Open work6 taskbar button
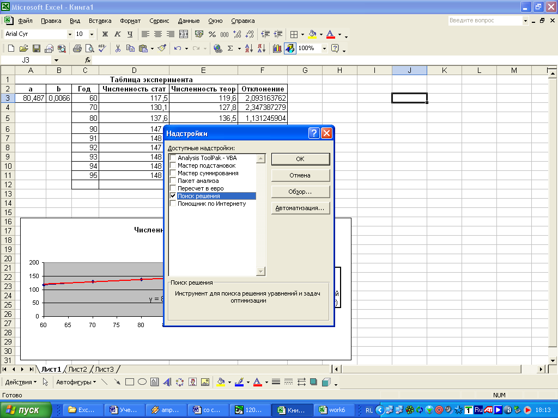Screen dimensions: 558x418 tap(335, 410)
